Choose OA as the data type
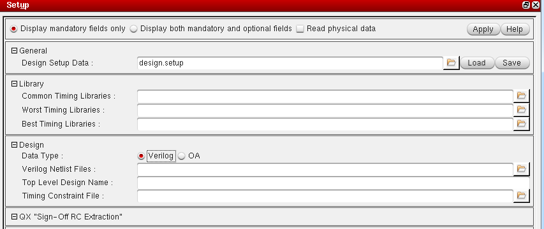Viewport: 544px width, 229px height. [182, 156]
